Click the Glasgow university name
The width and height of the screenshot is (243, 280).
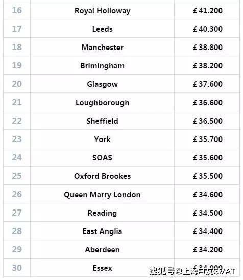tap(103, 84)
